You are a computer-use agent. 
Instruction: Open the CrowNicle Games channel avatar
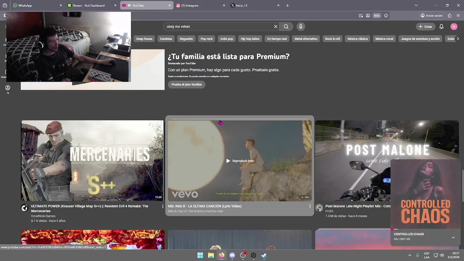tap(24, 208)
